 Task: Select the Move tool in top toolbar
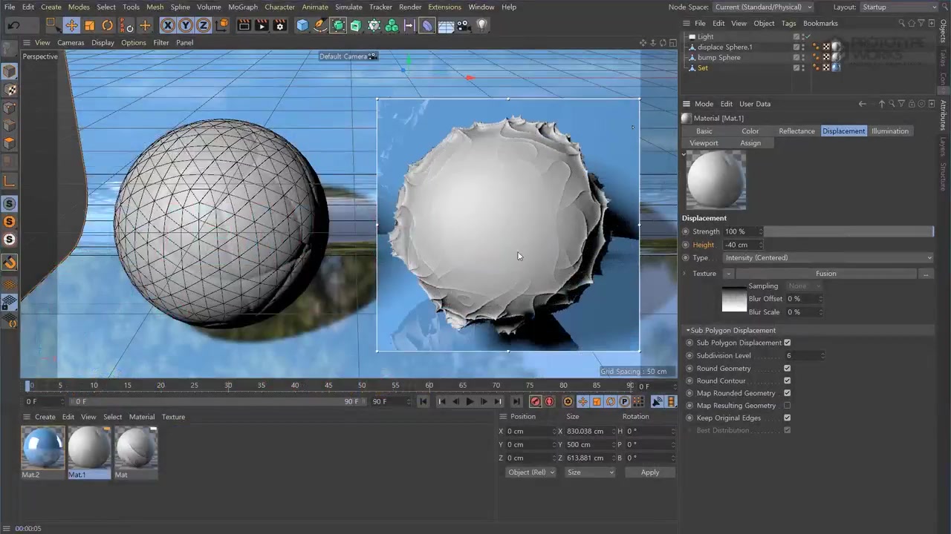(71, 25)
